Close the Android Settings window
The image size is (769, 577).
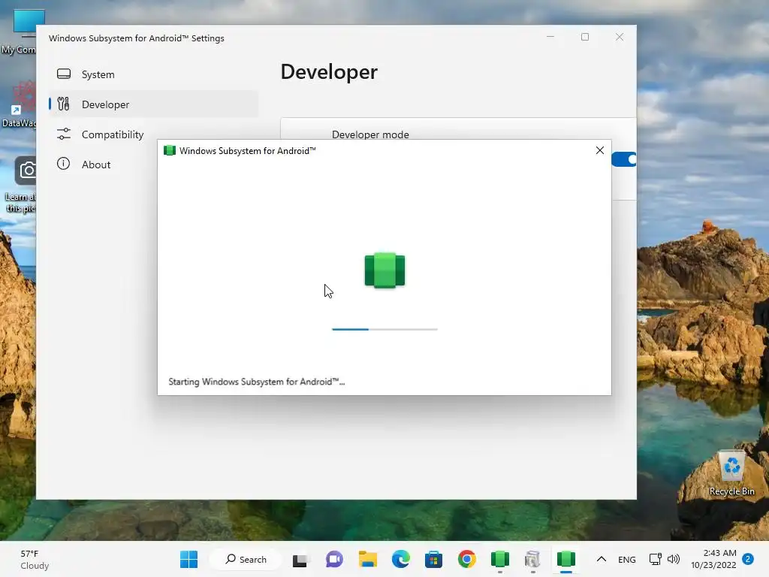620,37
